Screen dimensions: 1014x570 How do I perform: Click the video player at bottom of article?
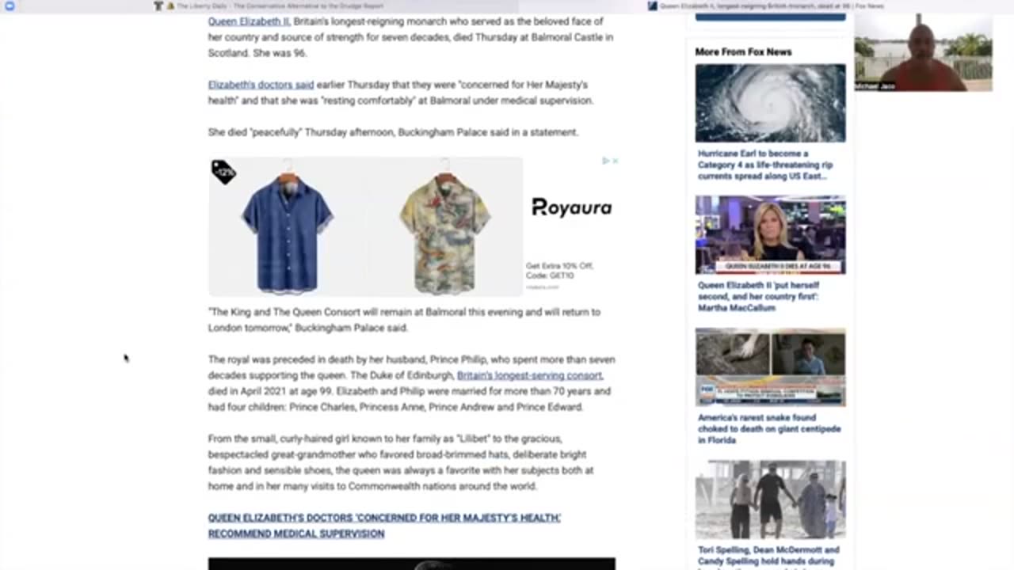coord(411,564)
